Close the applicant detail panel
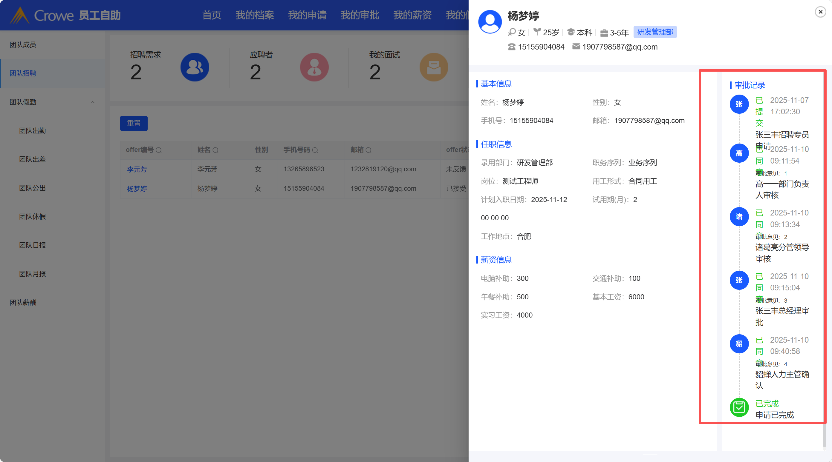The image size is (832, 462). [x=820, y=12]
